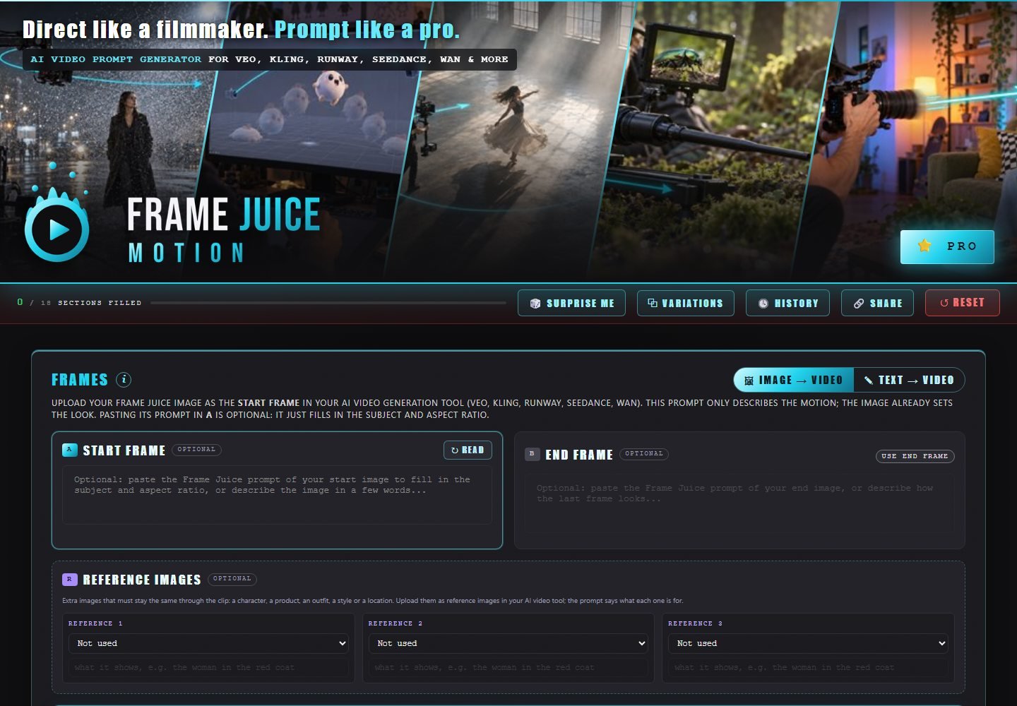Switch to Image → Video mode

794,380
